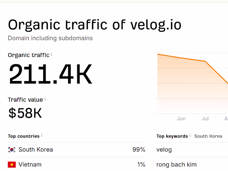Select South Korea in Top countries list

(36, 150)
